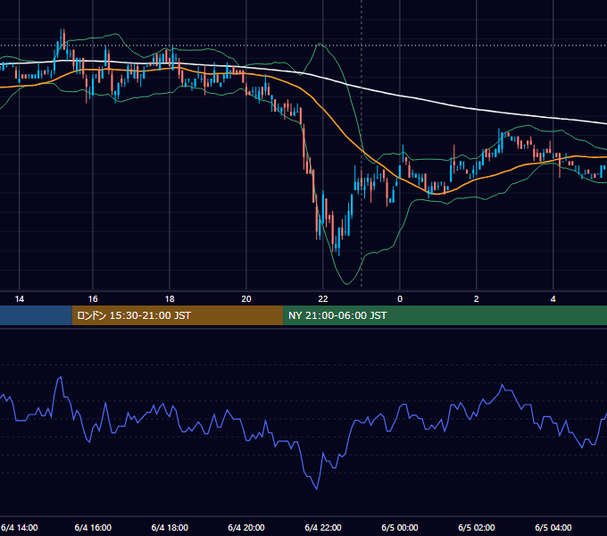Click the '20' hour label on price chart axis
The height and width of the screenshot is (536, 607).
tap(246, 299)
